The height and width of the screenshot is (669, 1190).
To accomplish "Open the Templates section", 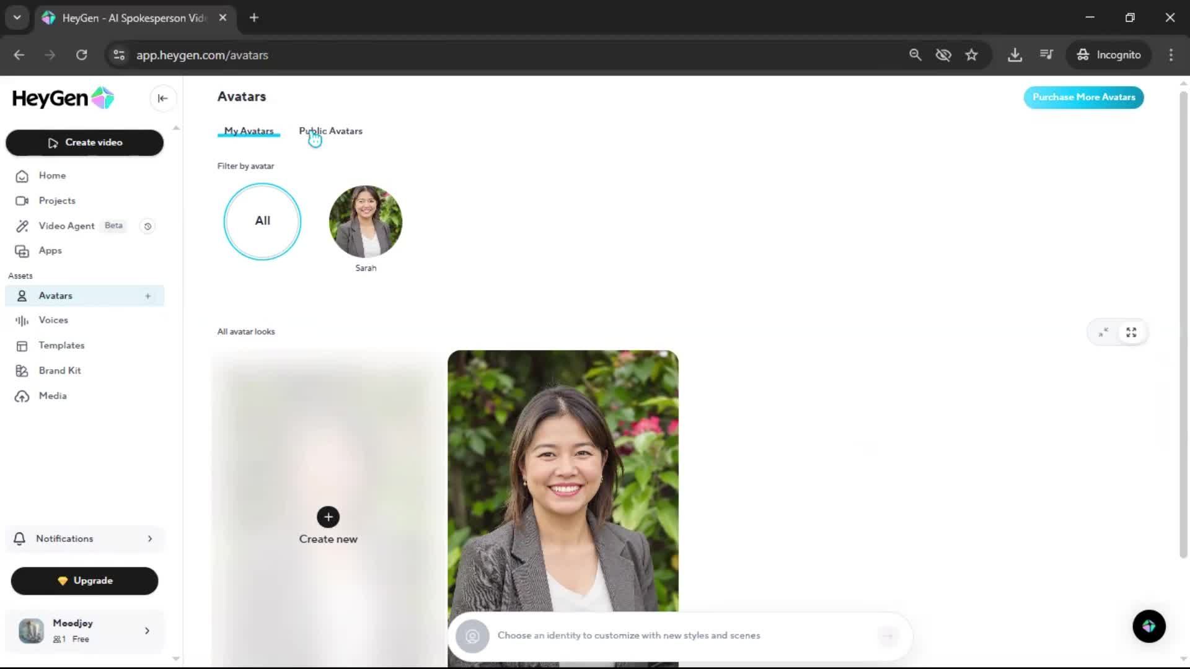I will [x=61, y=346].
